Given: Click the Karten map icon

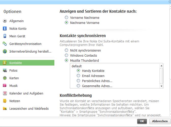Looking at the screenshot, I should (x=5, y=78).
